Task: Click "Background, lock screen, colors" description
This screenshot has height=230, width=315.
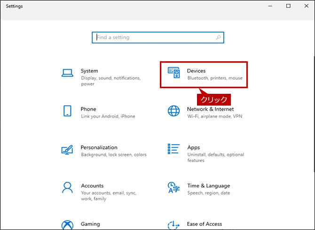Action: (114, 155)
